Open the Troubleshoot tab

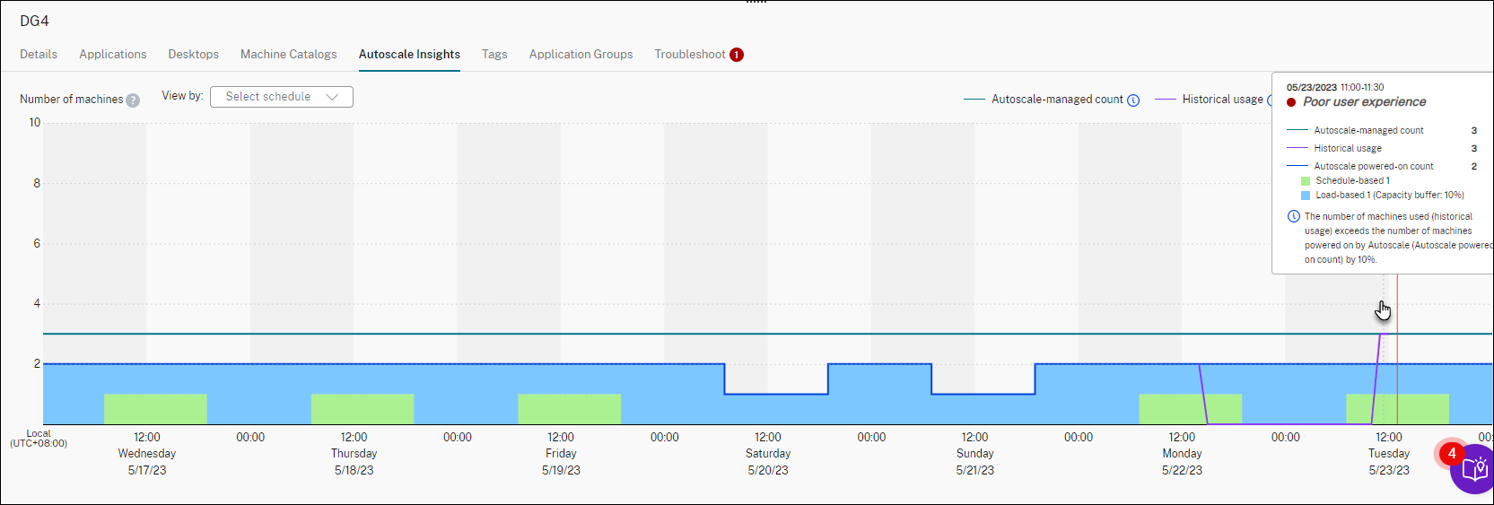pyautogui.click(x=690, y=55)
